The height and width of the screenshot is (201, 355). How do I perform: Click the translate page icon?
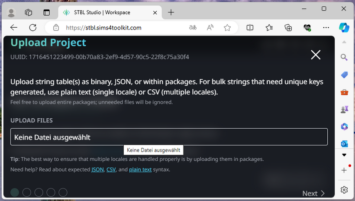click(x=193, y=28)
